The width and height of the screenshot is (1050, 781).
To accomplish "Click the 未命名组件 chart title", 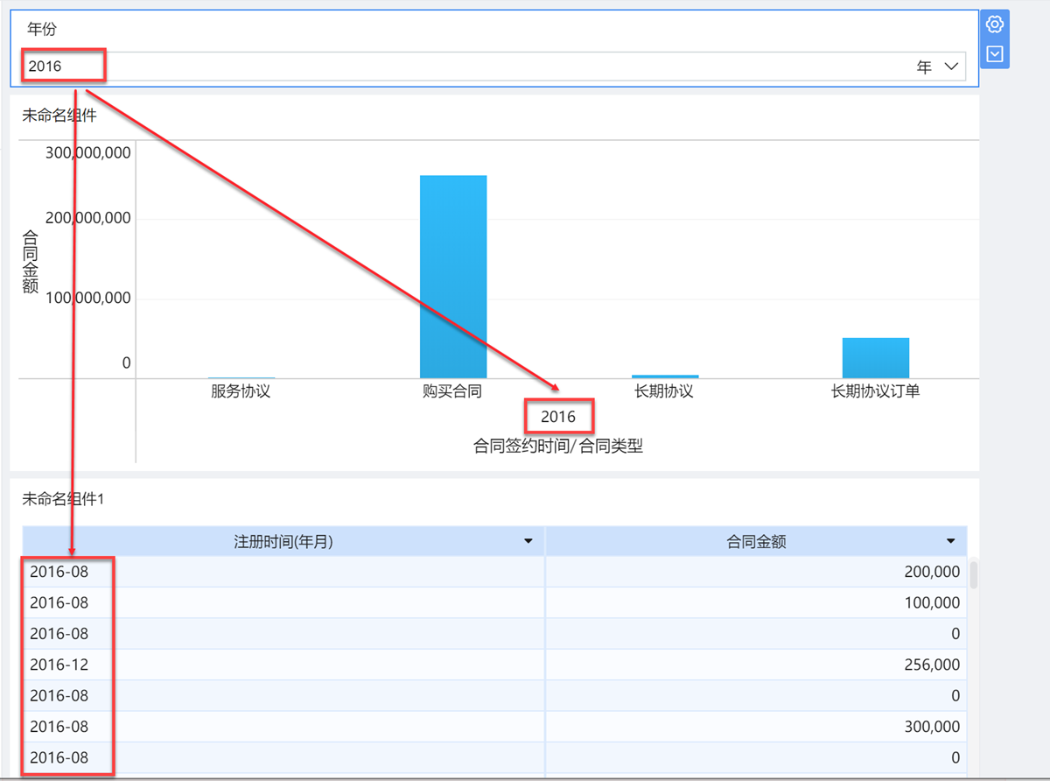I will click(59, 114).
